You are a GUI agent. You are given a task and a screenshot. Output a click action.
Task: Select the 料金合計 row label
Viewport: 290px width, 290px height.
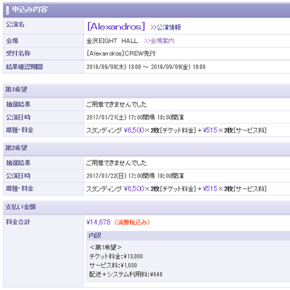coord(18,222)
